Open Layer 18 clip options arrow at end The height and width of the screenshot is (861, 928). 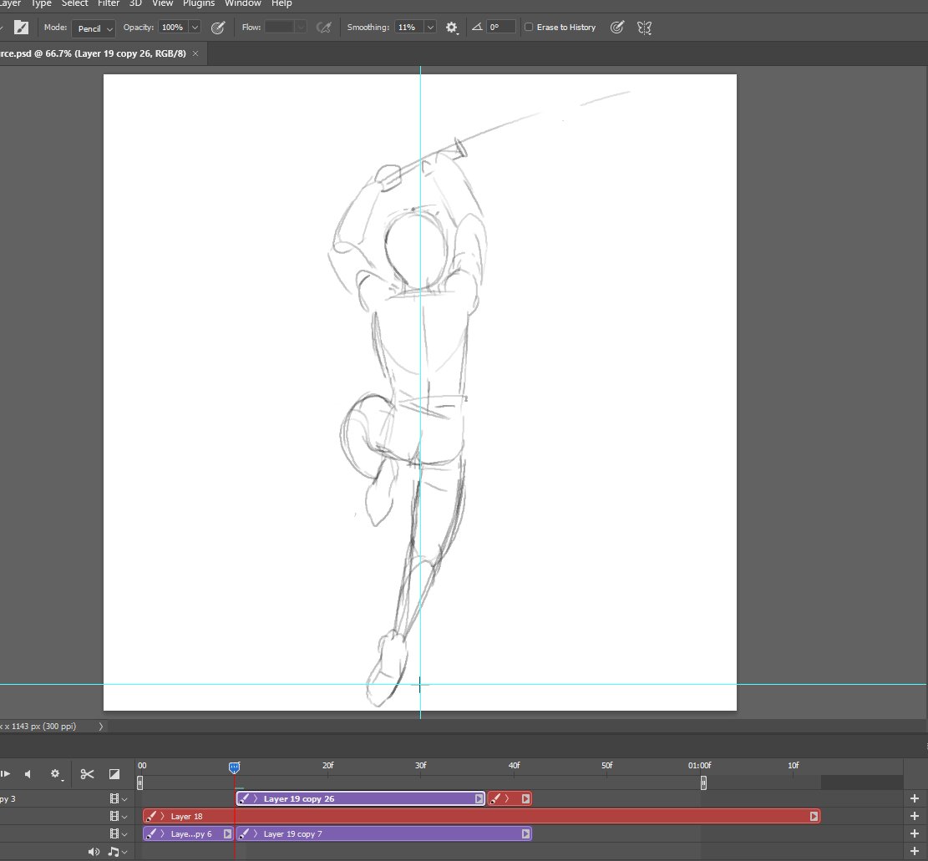(814, 816)
